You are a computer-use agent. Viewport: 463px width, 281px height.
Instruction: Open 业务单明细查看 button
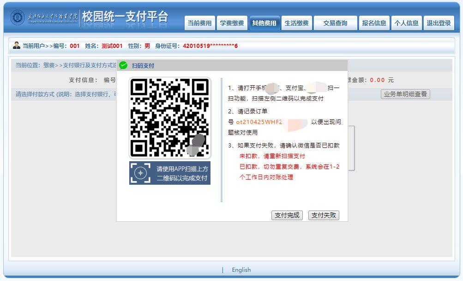click(405, 94)
